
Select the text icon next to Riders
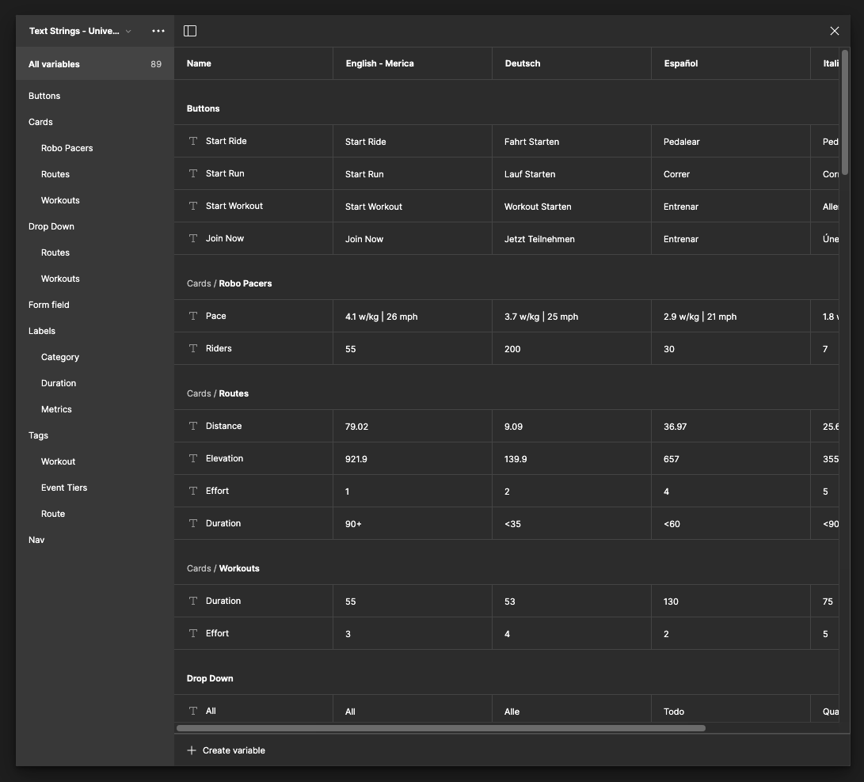(x=193, y=348)
